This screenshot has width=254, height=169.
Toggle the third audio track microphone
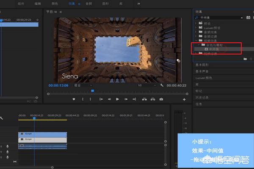coord(8,156)
